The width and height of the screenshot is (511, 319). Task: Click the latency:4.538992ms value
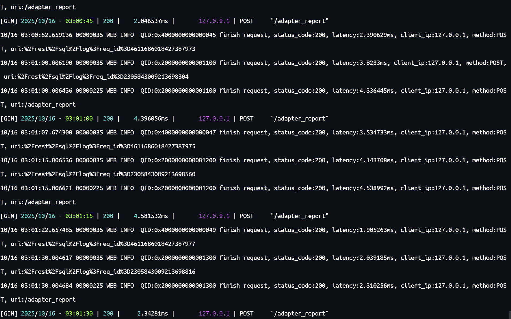pyautogui.click(x=363, y=188)
